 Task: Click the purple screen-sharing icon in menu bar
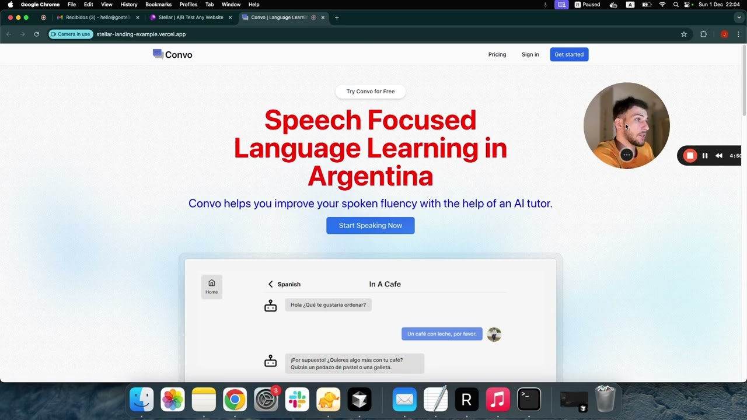pyautogui.click(x=561, y=5)
